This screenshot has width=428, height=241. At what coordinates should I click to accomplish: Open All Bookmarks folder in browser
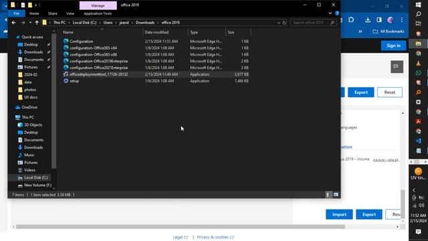coord(389,31)
